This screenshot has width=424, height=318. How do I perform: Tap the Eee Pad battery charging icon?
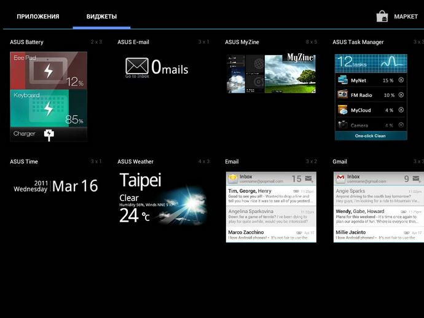[49, 71]
